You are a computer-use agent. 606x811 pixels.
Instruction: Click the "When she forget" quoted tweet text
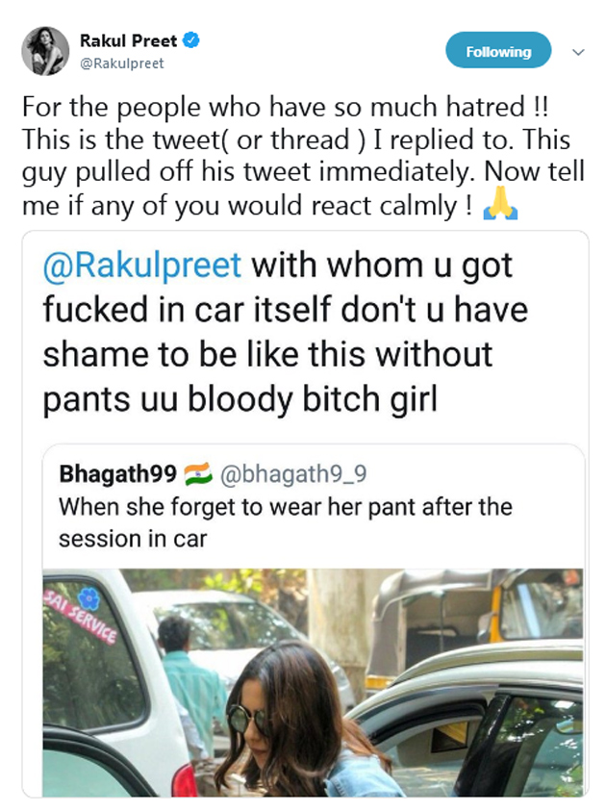(285, 507)
